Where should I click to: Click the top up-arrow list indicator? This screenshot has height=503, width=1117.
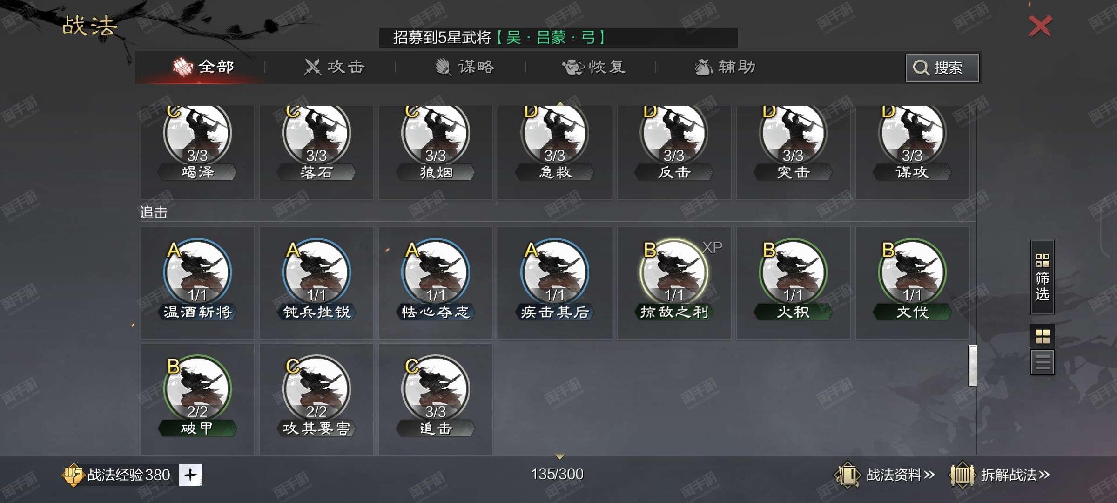(560, 103)
